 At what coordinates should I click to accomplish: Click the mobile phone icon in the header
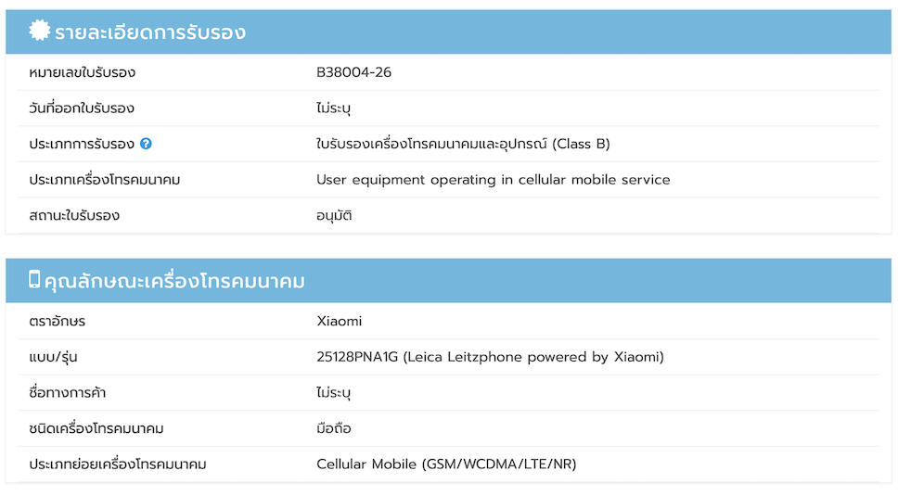point(34,279)
